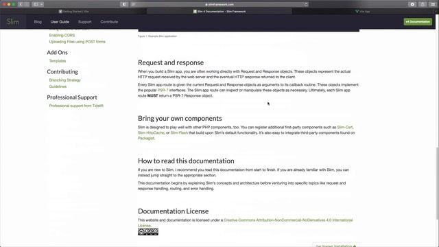
Task: Show the tab overview button
Action: pos(433,4)
